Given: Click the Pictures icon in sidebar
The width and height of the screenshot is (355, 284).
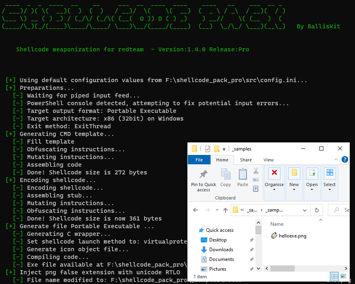Looking at the screenshot, I should (x=204, y=269).
